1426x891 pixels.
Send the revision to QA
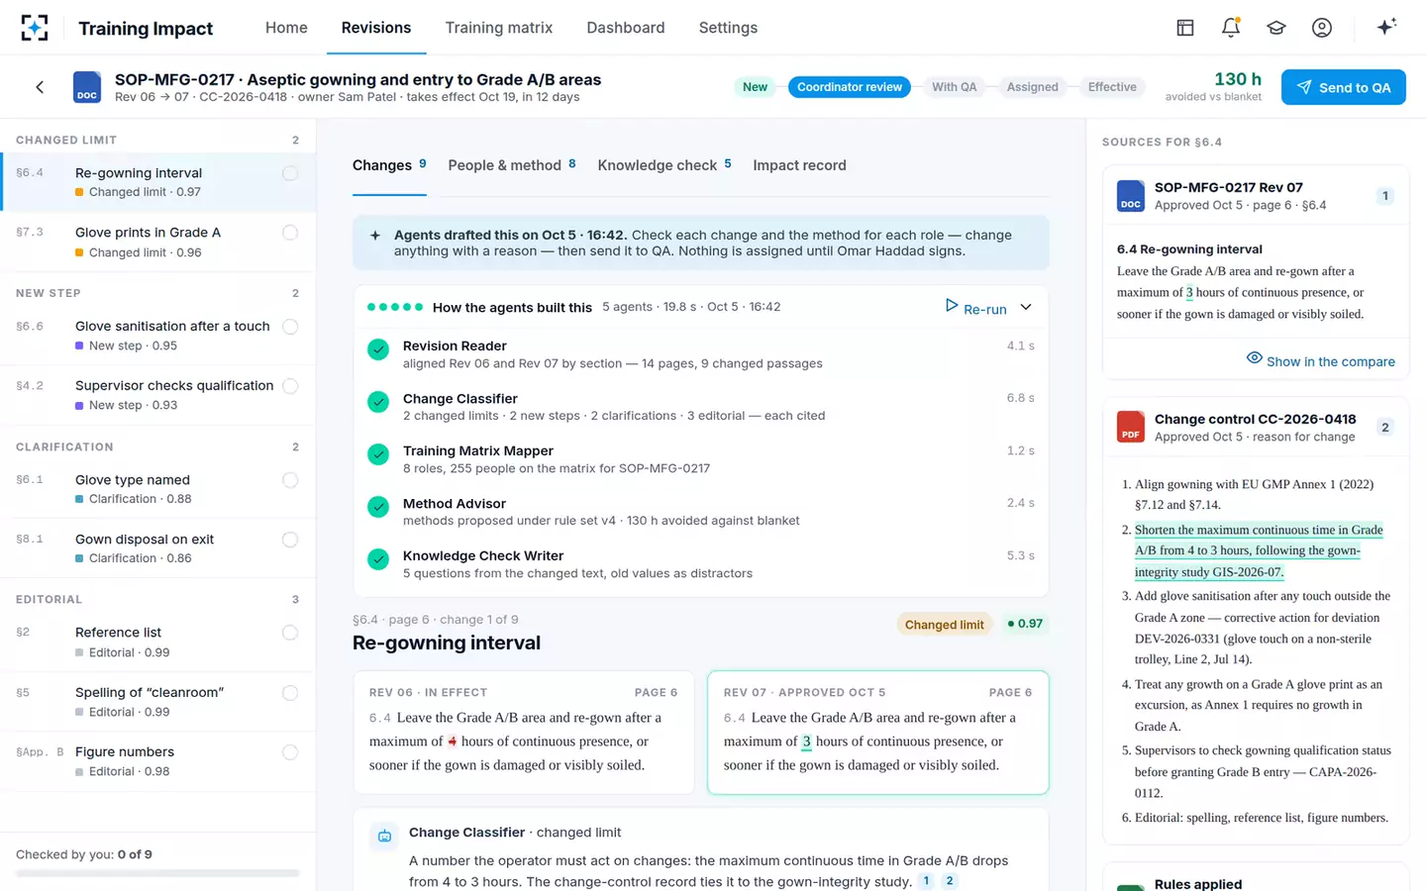click(x=1344, y=87)
